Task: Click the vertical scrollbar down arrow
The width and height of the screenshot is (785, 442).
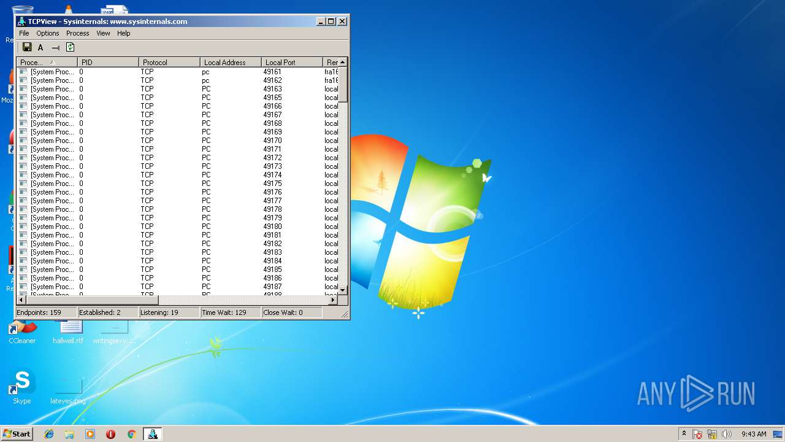Action: 343,290
